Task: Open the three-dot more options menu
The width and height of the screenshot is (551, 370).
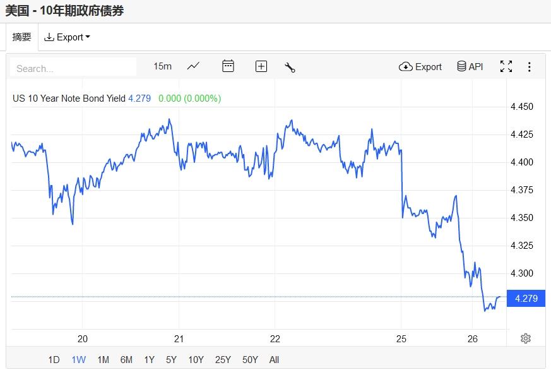Action: (529, 66)
